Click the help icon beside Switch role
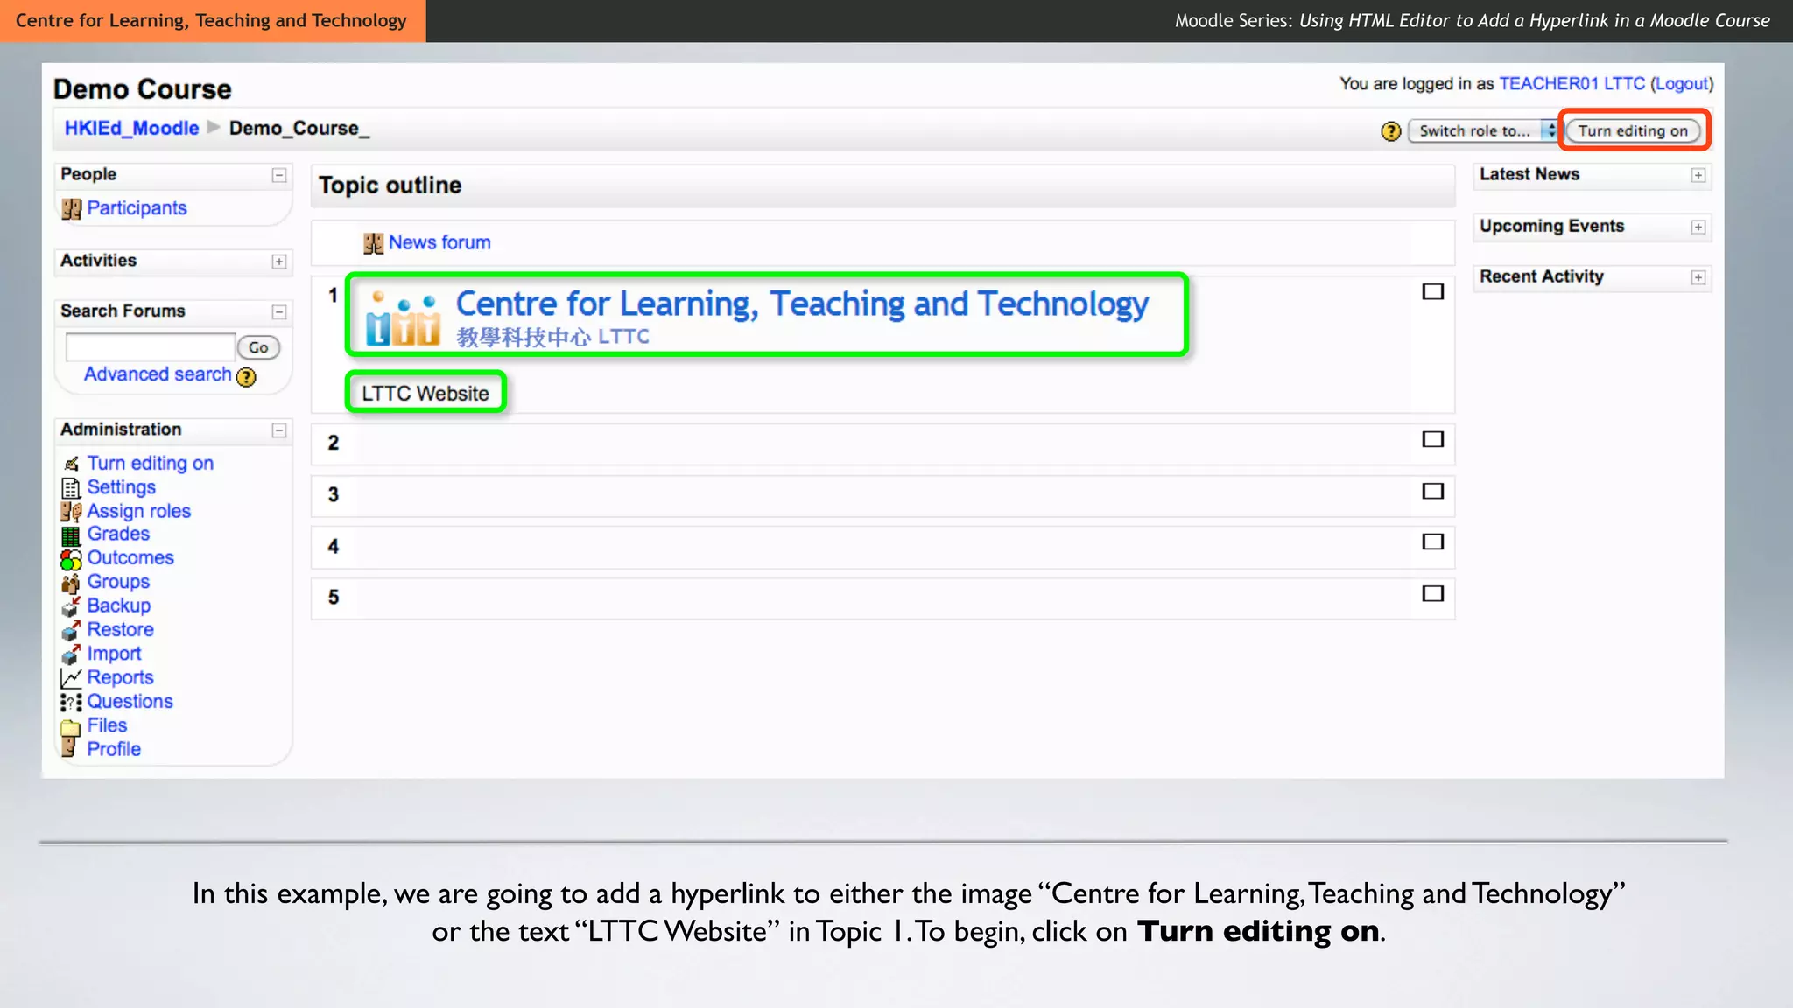The width and height of the screenshot is (1793, 1008). click(x=1390, y=131)
